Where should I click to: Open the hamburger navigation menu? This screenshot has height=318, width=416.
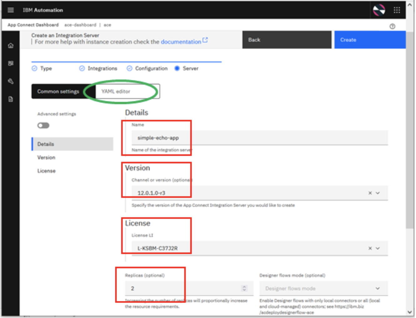click(11, 10)
